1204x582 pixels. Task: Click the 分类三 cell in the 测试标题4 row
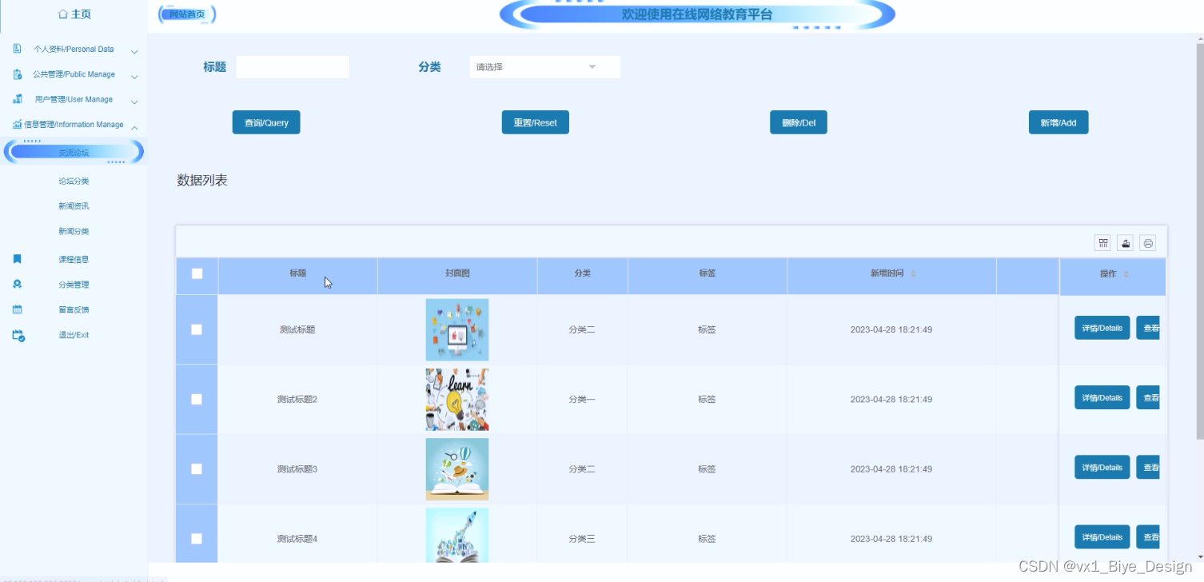[582, 539]
